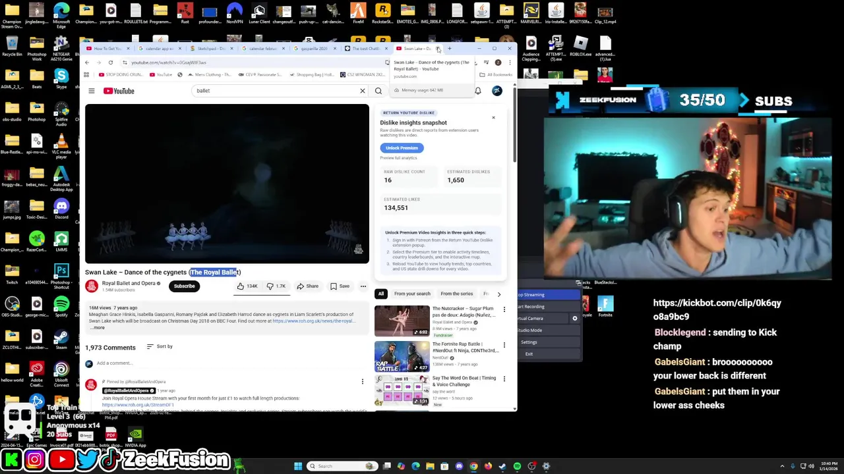Screen dimensions: 844x474
Task: Open the VLC media player shortcut
Action: point(61,145)
